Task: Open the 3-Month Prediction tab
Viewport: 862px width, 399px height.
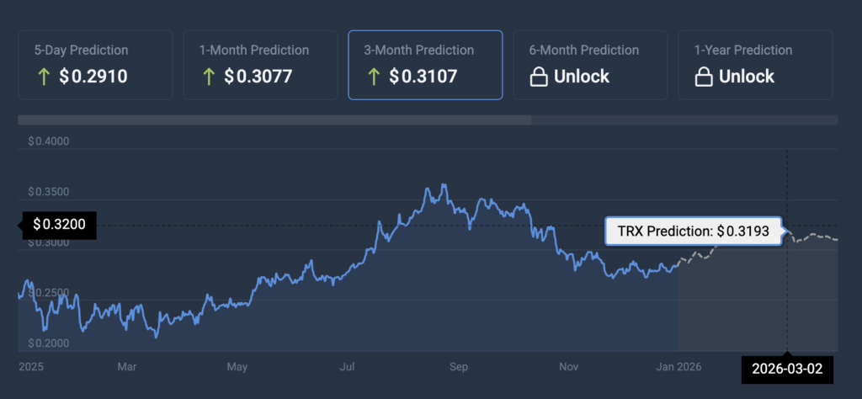Action: tap(425, 65)
